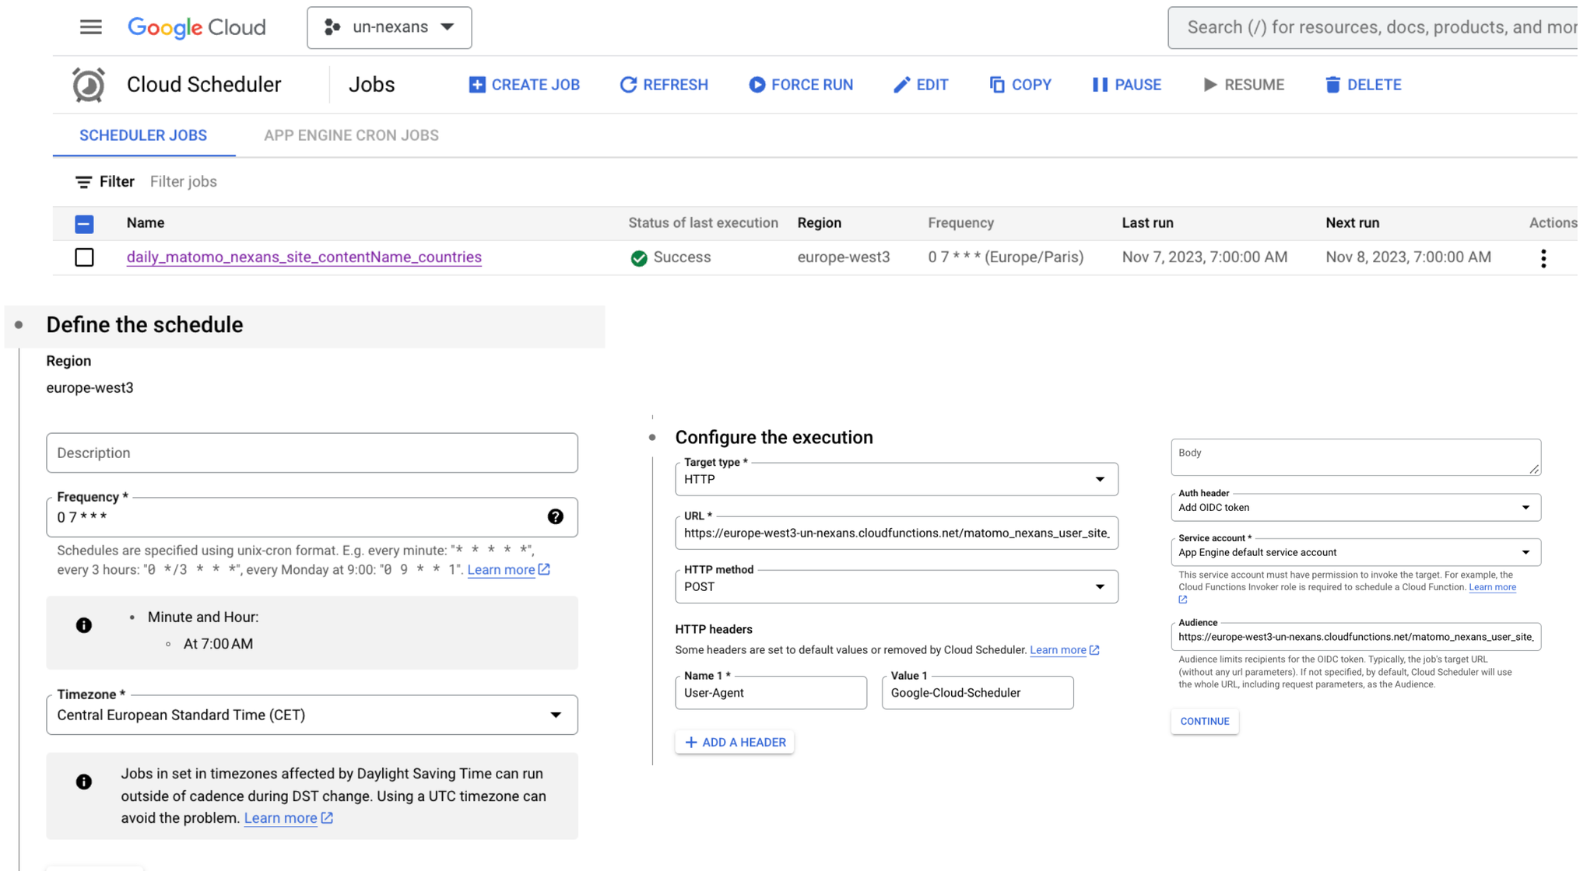Click the green Success status checkmark icon
Image resolution: width=1594 pixels, height=871 pixels.
pos(639,258)
